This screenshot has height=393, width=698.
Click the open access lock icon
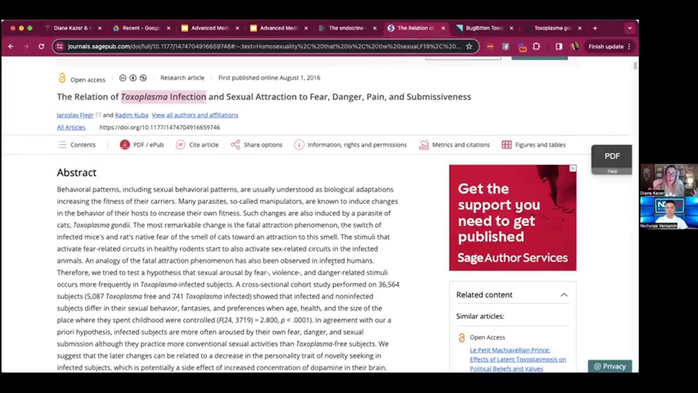click(x=62, y=78)
